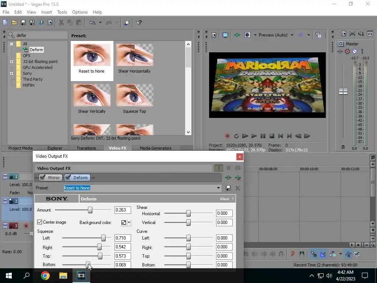Open the overlays dropdown arrow beside the grid
The height and width of the screenshot is (283, 377).
309,35
